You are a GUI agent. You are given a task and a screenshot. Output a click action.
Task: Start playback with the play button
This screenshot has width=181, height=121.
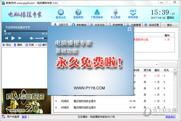pos(13,38)
